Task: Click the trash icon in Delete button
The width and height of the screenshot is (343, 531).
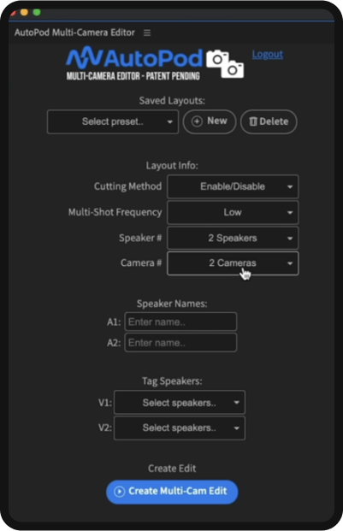Action: (x=253, y=121)
